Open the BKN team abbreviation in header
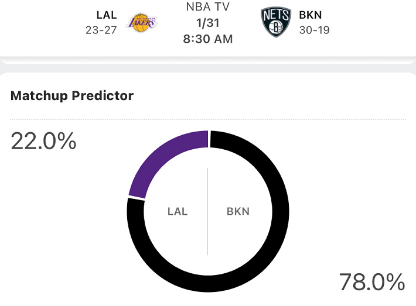Screen dimensions: 416x306 point(311,15)
